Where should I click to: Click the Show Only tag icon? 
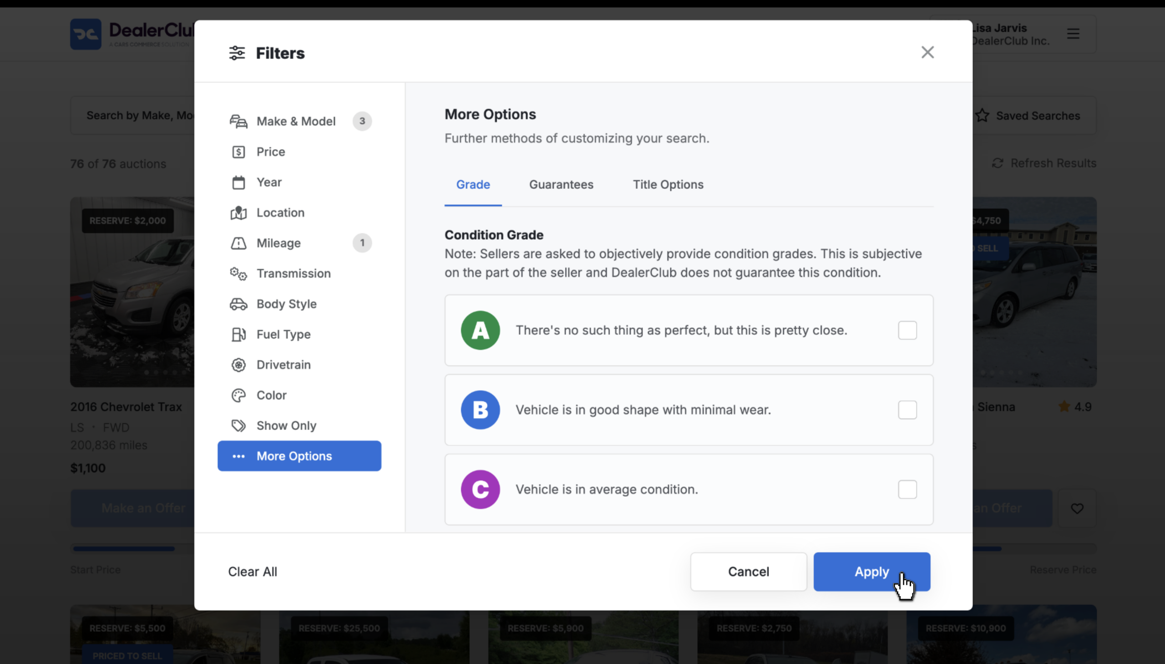[x=238, y=426]
